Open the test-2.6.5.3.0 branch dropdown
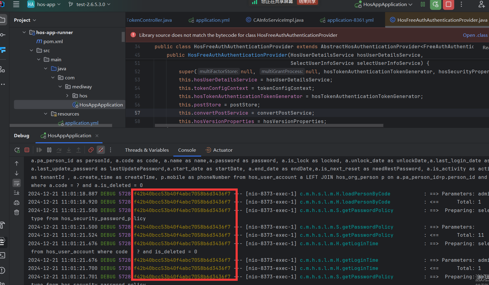489x285 pixels. pos(89,4)
